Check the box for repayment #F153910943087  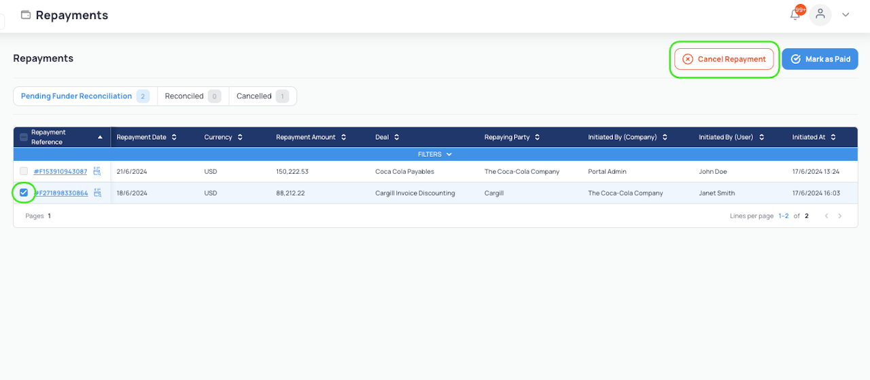pos(24,172)
